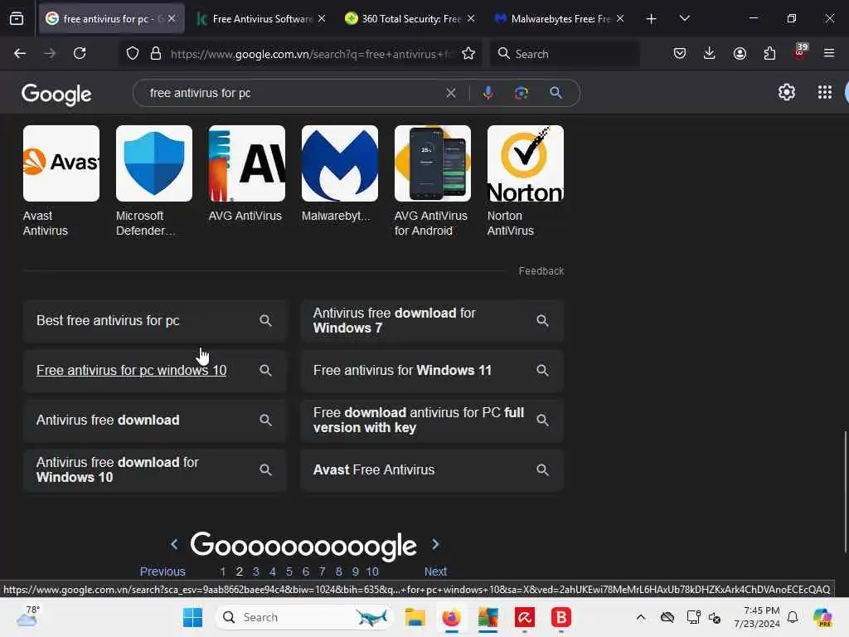Screen dimensions: 849x637
Task: Search Best free antivirus for pc
Action: pyautogui.click(x=154, y=321)
